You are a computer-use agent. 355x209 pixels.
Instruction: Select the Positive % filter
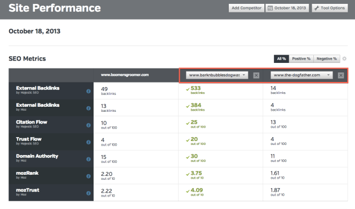coord(301,58)
